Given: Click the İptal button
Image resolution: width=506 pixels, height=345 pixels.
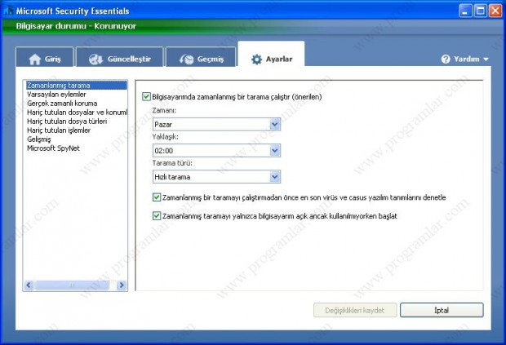Looking at the screenshot, I should point(442,310).
